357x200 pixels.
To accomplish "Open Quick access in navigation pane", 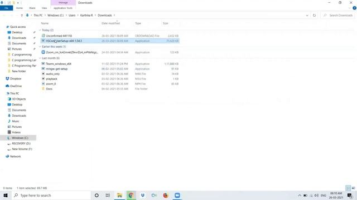I will click(x=18, y=27).
